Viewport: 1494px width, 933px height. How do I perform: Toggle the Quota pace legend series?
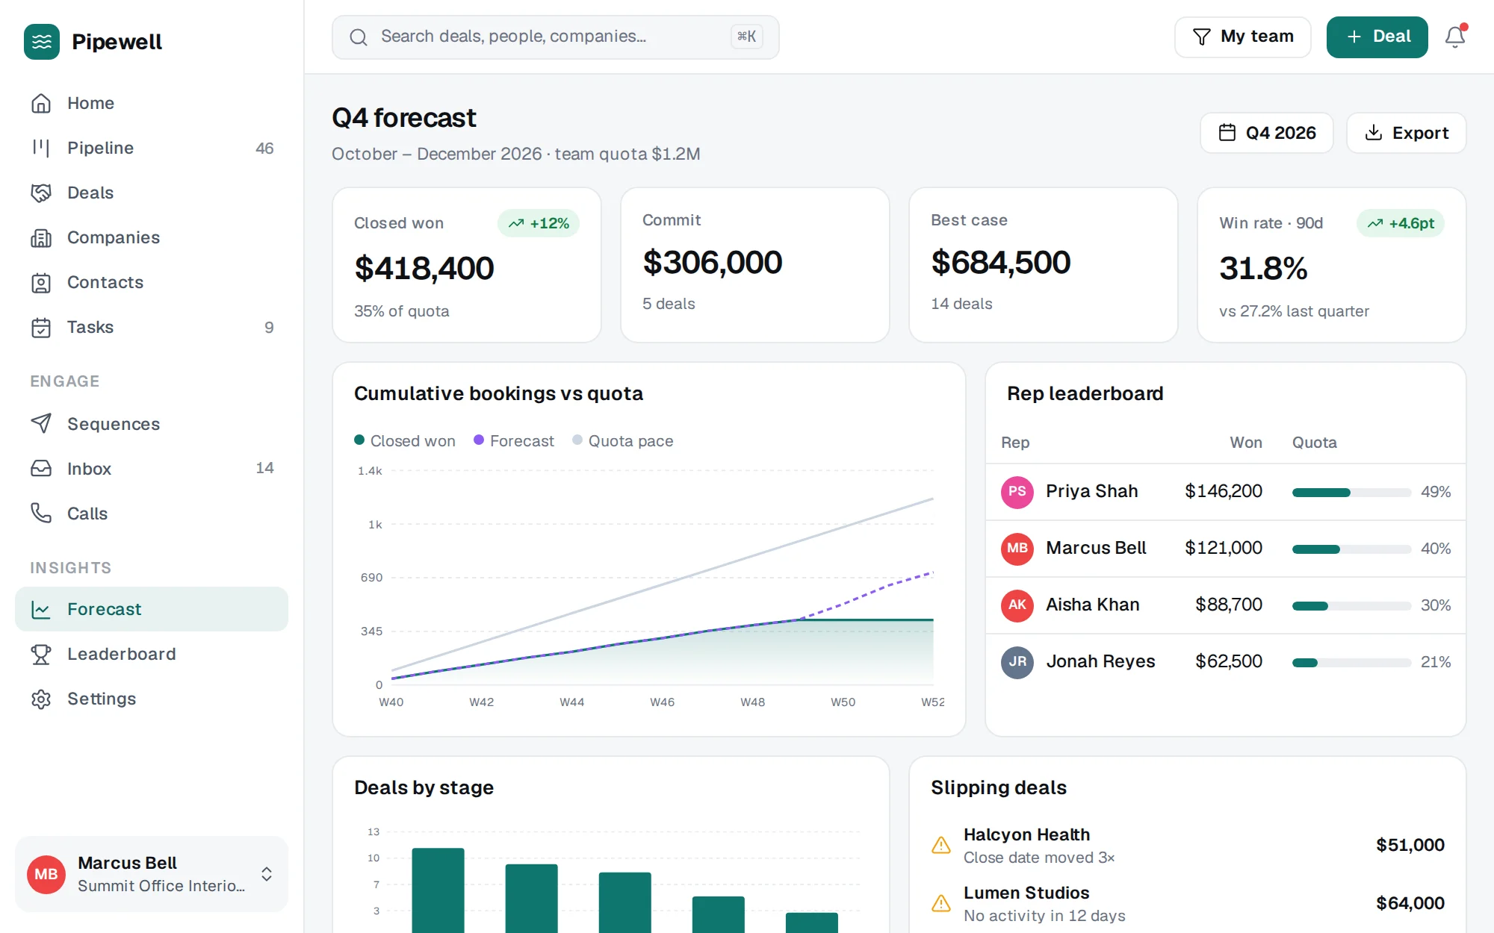pos(623,441)
